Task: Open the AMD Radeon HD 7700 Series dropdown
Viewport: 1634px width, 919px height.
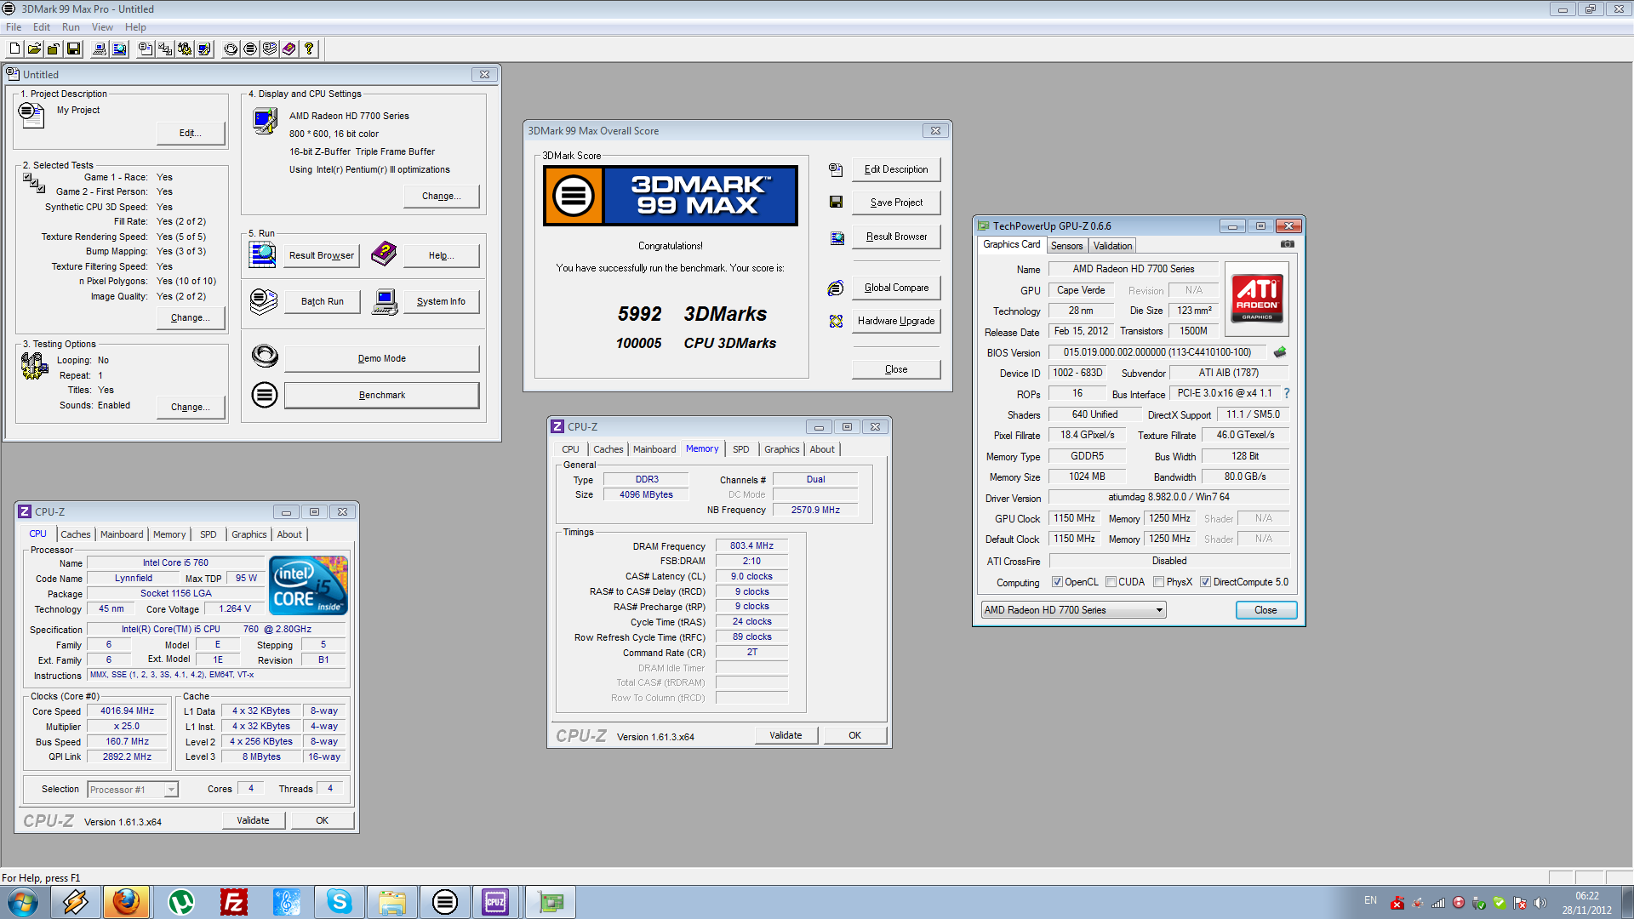Action: coord(1073,610)
